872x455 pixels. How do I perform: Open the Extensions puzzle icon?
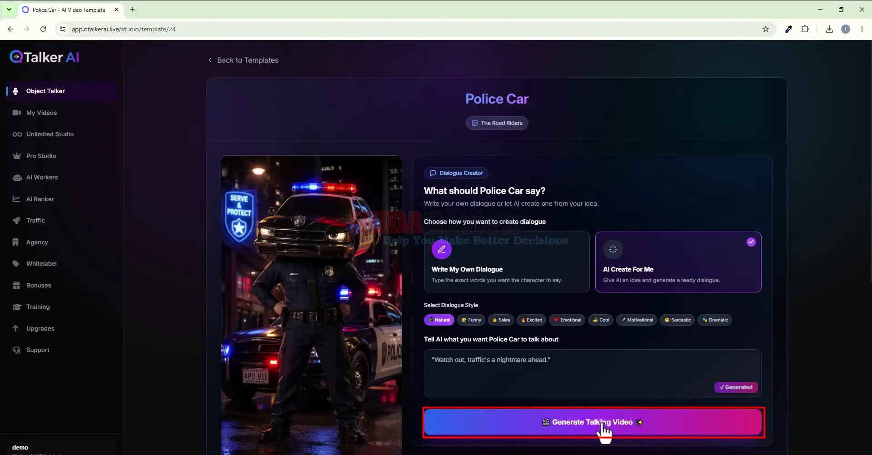[805, 29]
